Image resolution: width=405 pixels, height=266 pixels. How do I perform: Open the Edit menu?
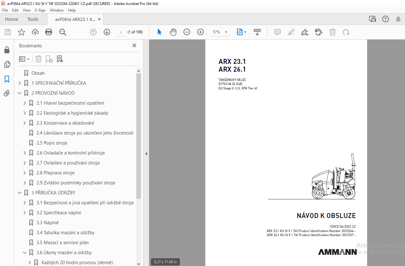click(x=15, y=10)
